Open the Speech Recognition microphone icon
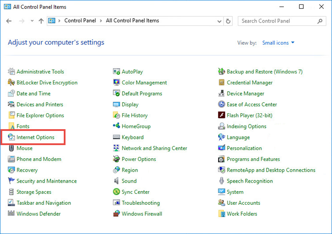Viewport: 332px width, 234px height. point(221,180)
